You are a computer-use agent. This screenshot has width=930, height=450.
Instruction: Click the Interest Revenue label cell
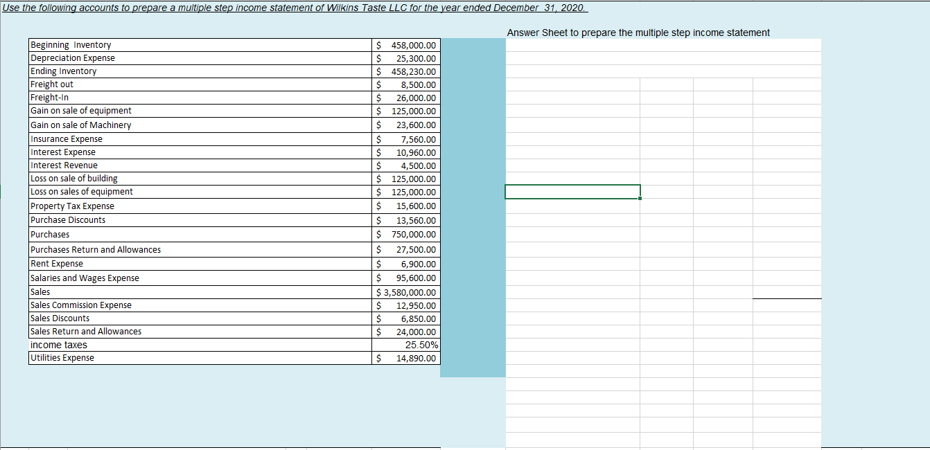point(201,165)
